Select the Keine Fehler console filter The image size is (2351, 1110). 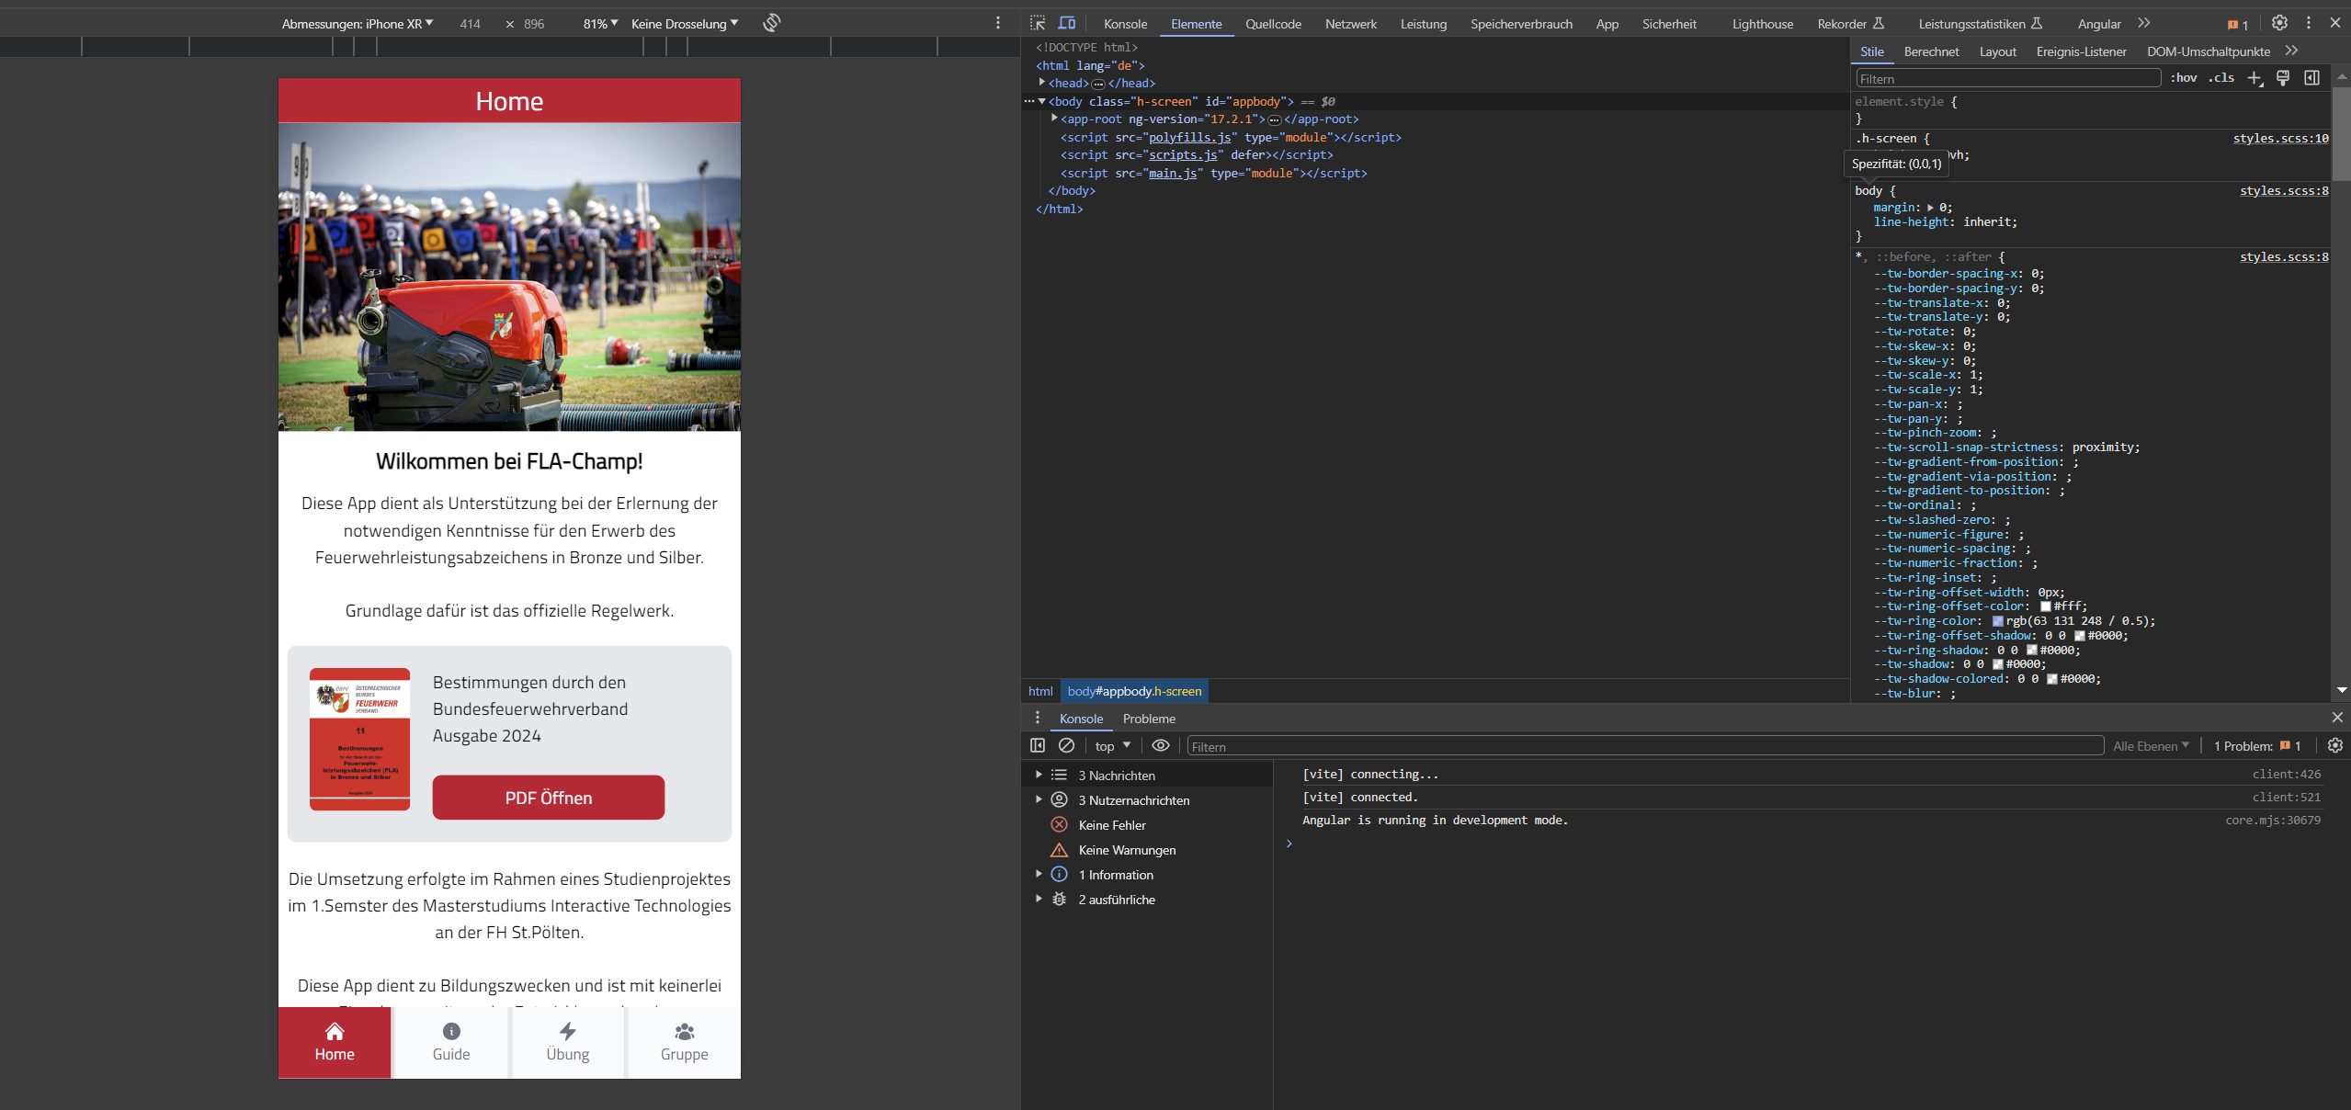[1112, 825]
